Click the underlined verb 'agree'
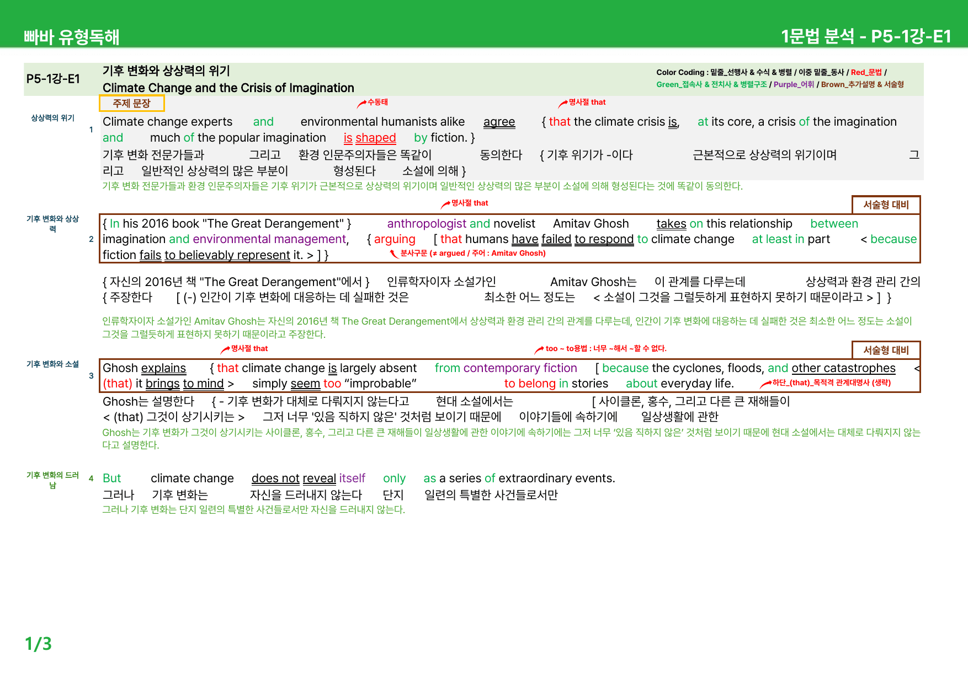Viewport: 968px width, 684px height. pyautogui.click(x=499, y=122)
